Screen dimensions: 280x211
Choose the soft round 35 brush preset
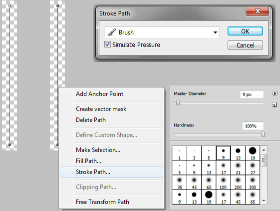pos(180,182)
